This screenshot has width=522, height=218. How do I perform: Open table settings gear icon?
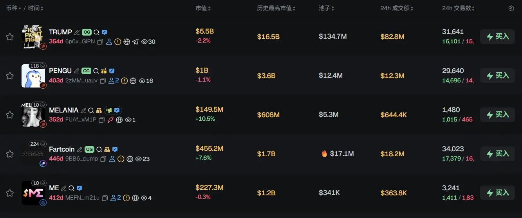point(511,9)
